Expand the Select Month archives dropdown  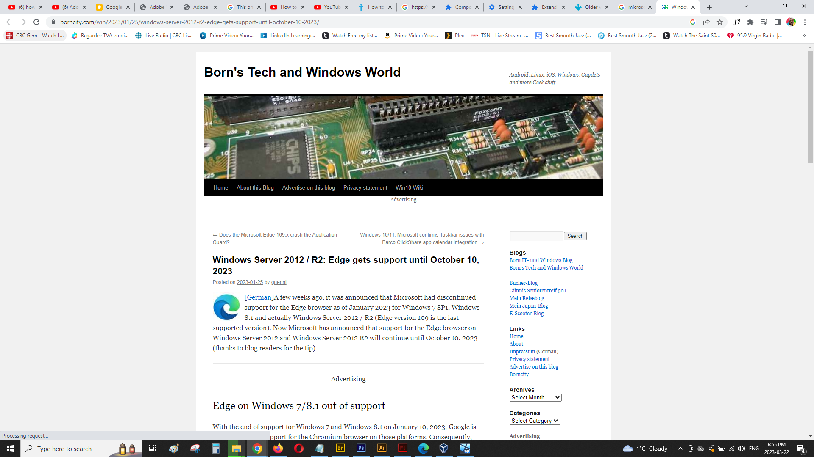[535, 397]
